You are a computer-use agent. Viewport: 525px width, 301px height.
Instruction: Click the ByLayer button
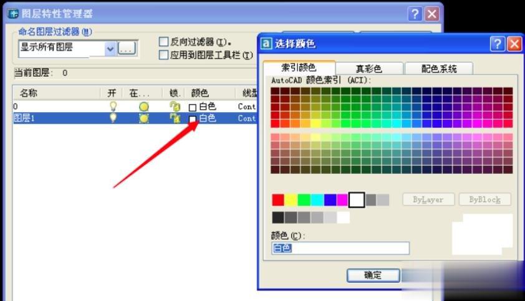tap(428, 199)
